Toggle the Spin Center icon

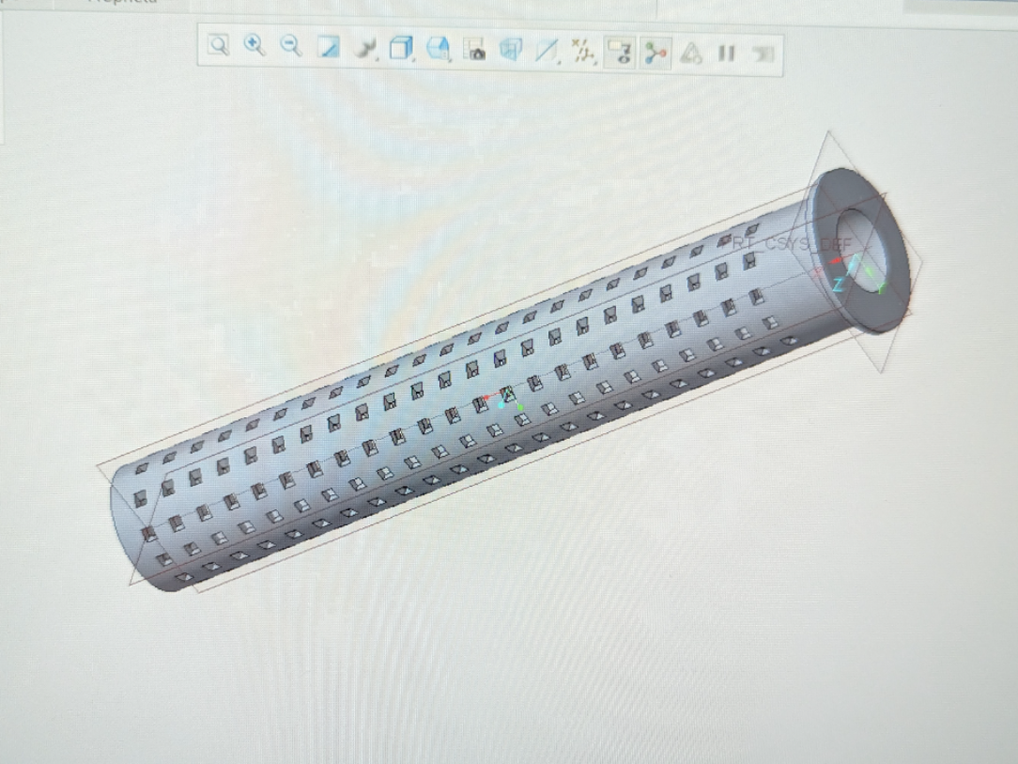click(x=656, y=54)
